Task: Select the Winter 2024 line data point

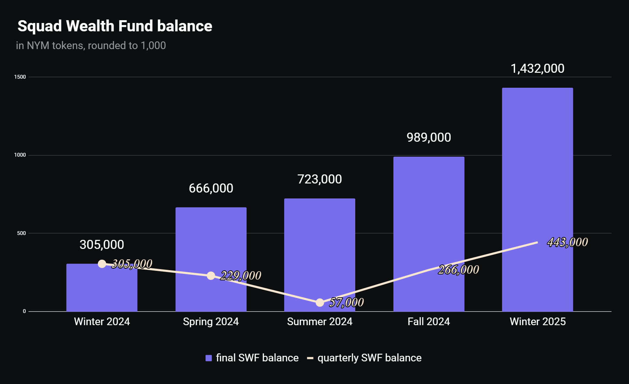Action: [102, 264]
